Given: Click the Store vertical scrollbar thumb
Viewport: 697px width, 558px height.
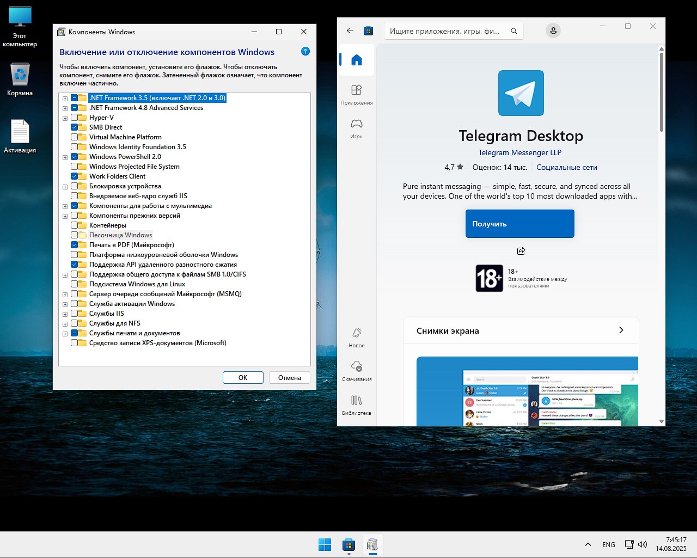Looking at the screenshot, I should pyautogui.click(x=662, y=93).
